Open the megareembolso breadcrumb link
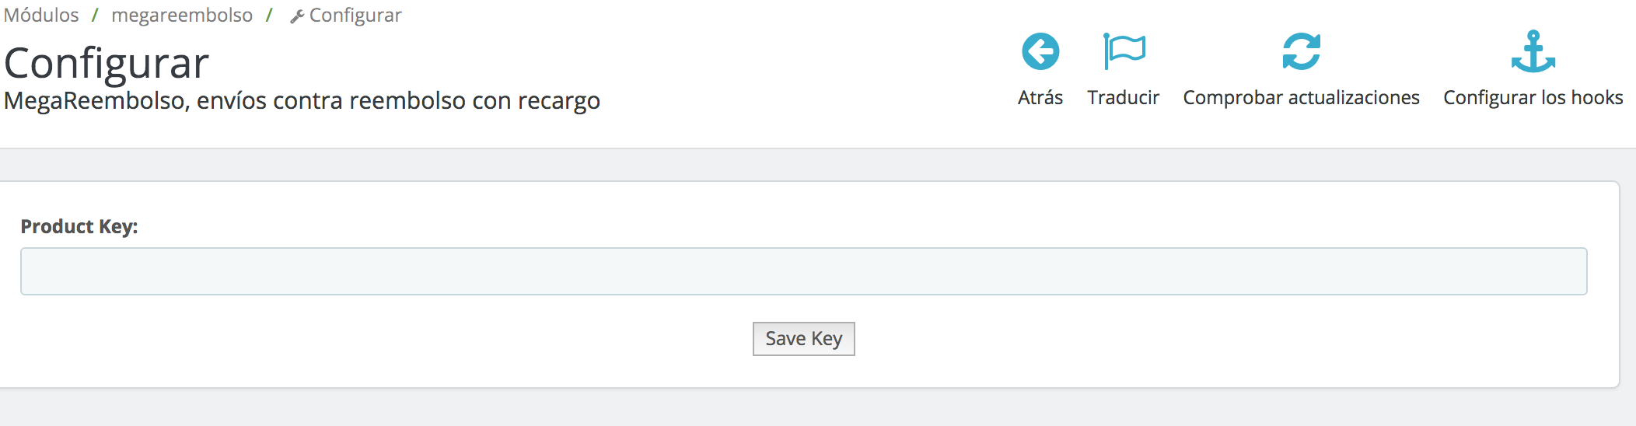The width and height of the screenshot is (1636, 426). (x=182, y=16)
